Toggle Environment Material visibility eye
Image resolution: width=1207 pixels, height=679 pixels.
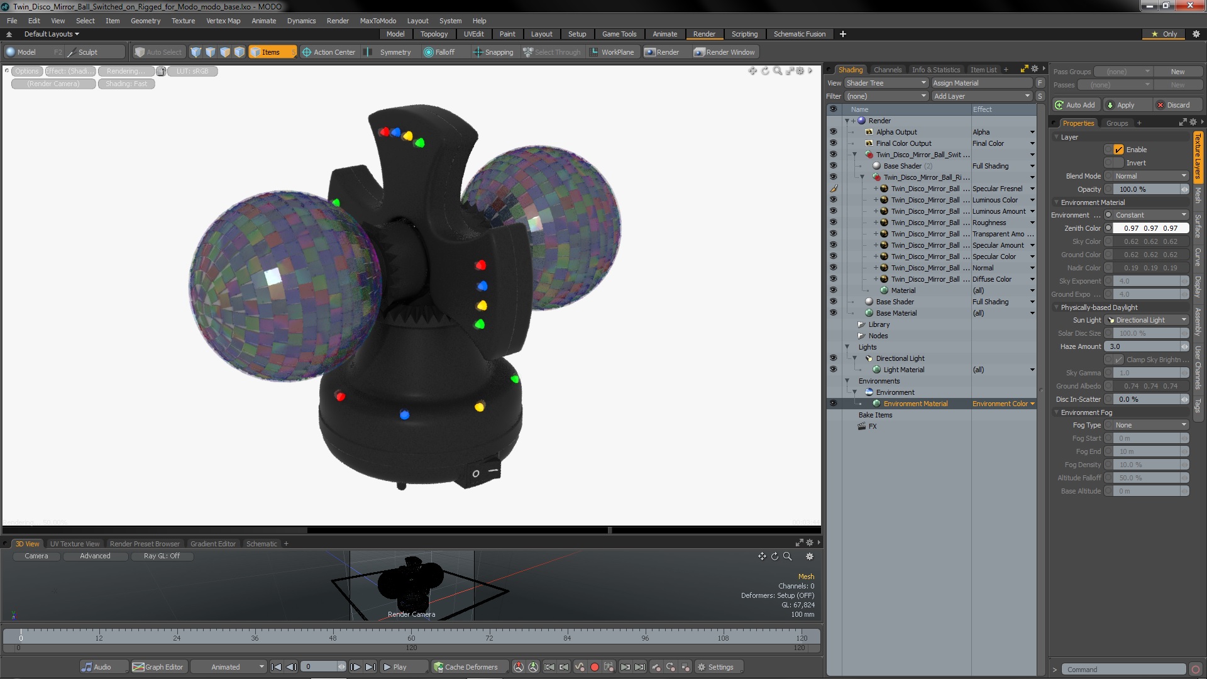tap(833, 404)
